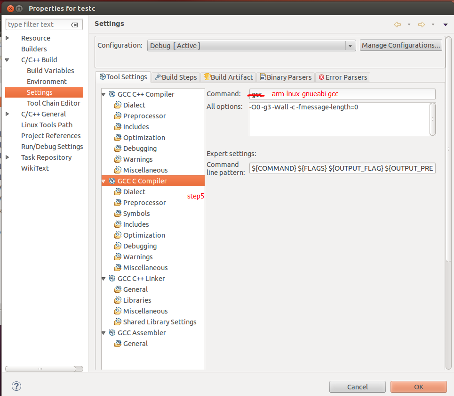Click the Dialect icon under GCC C Compiler
The height and width of the screenshot is (396, 454).
(118, 192)
